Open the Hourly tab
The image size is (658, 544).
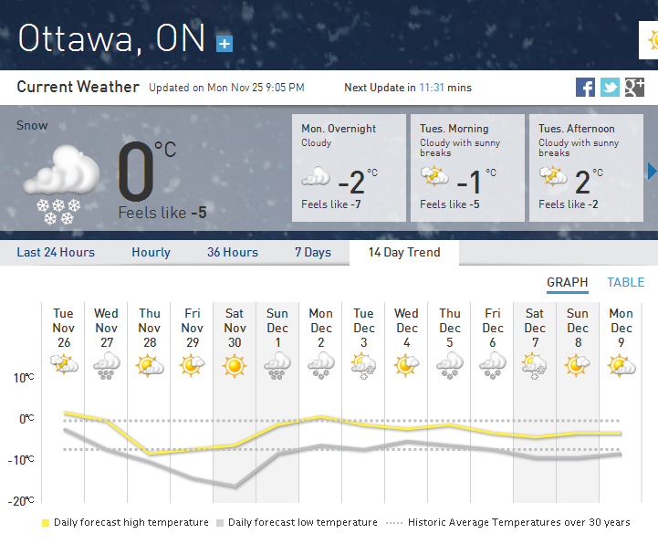151,253
